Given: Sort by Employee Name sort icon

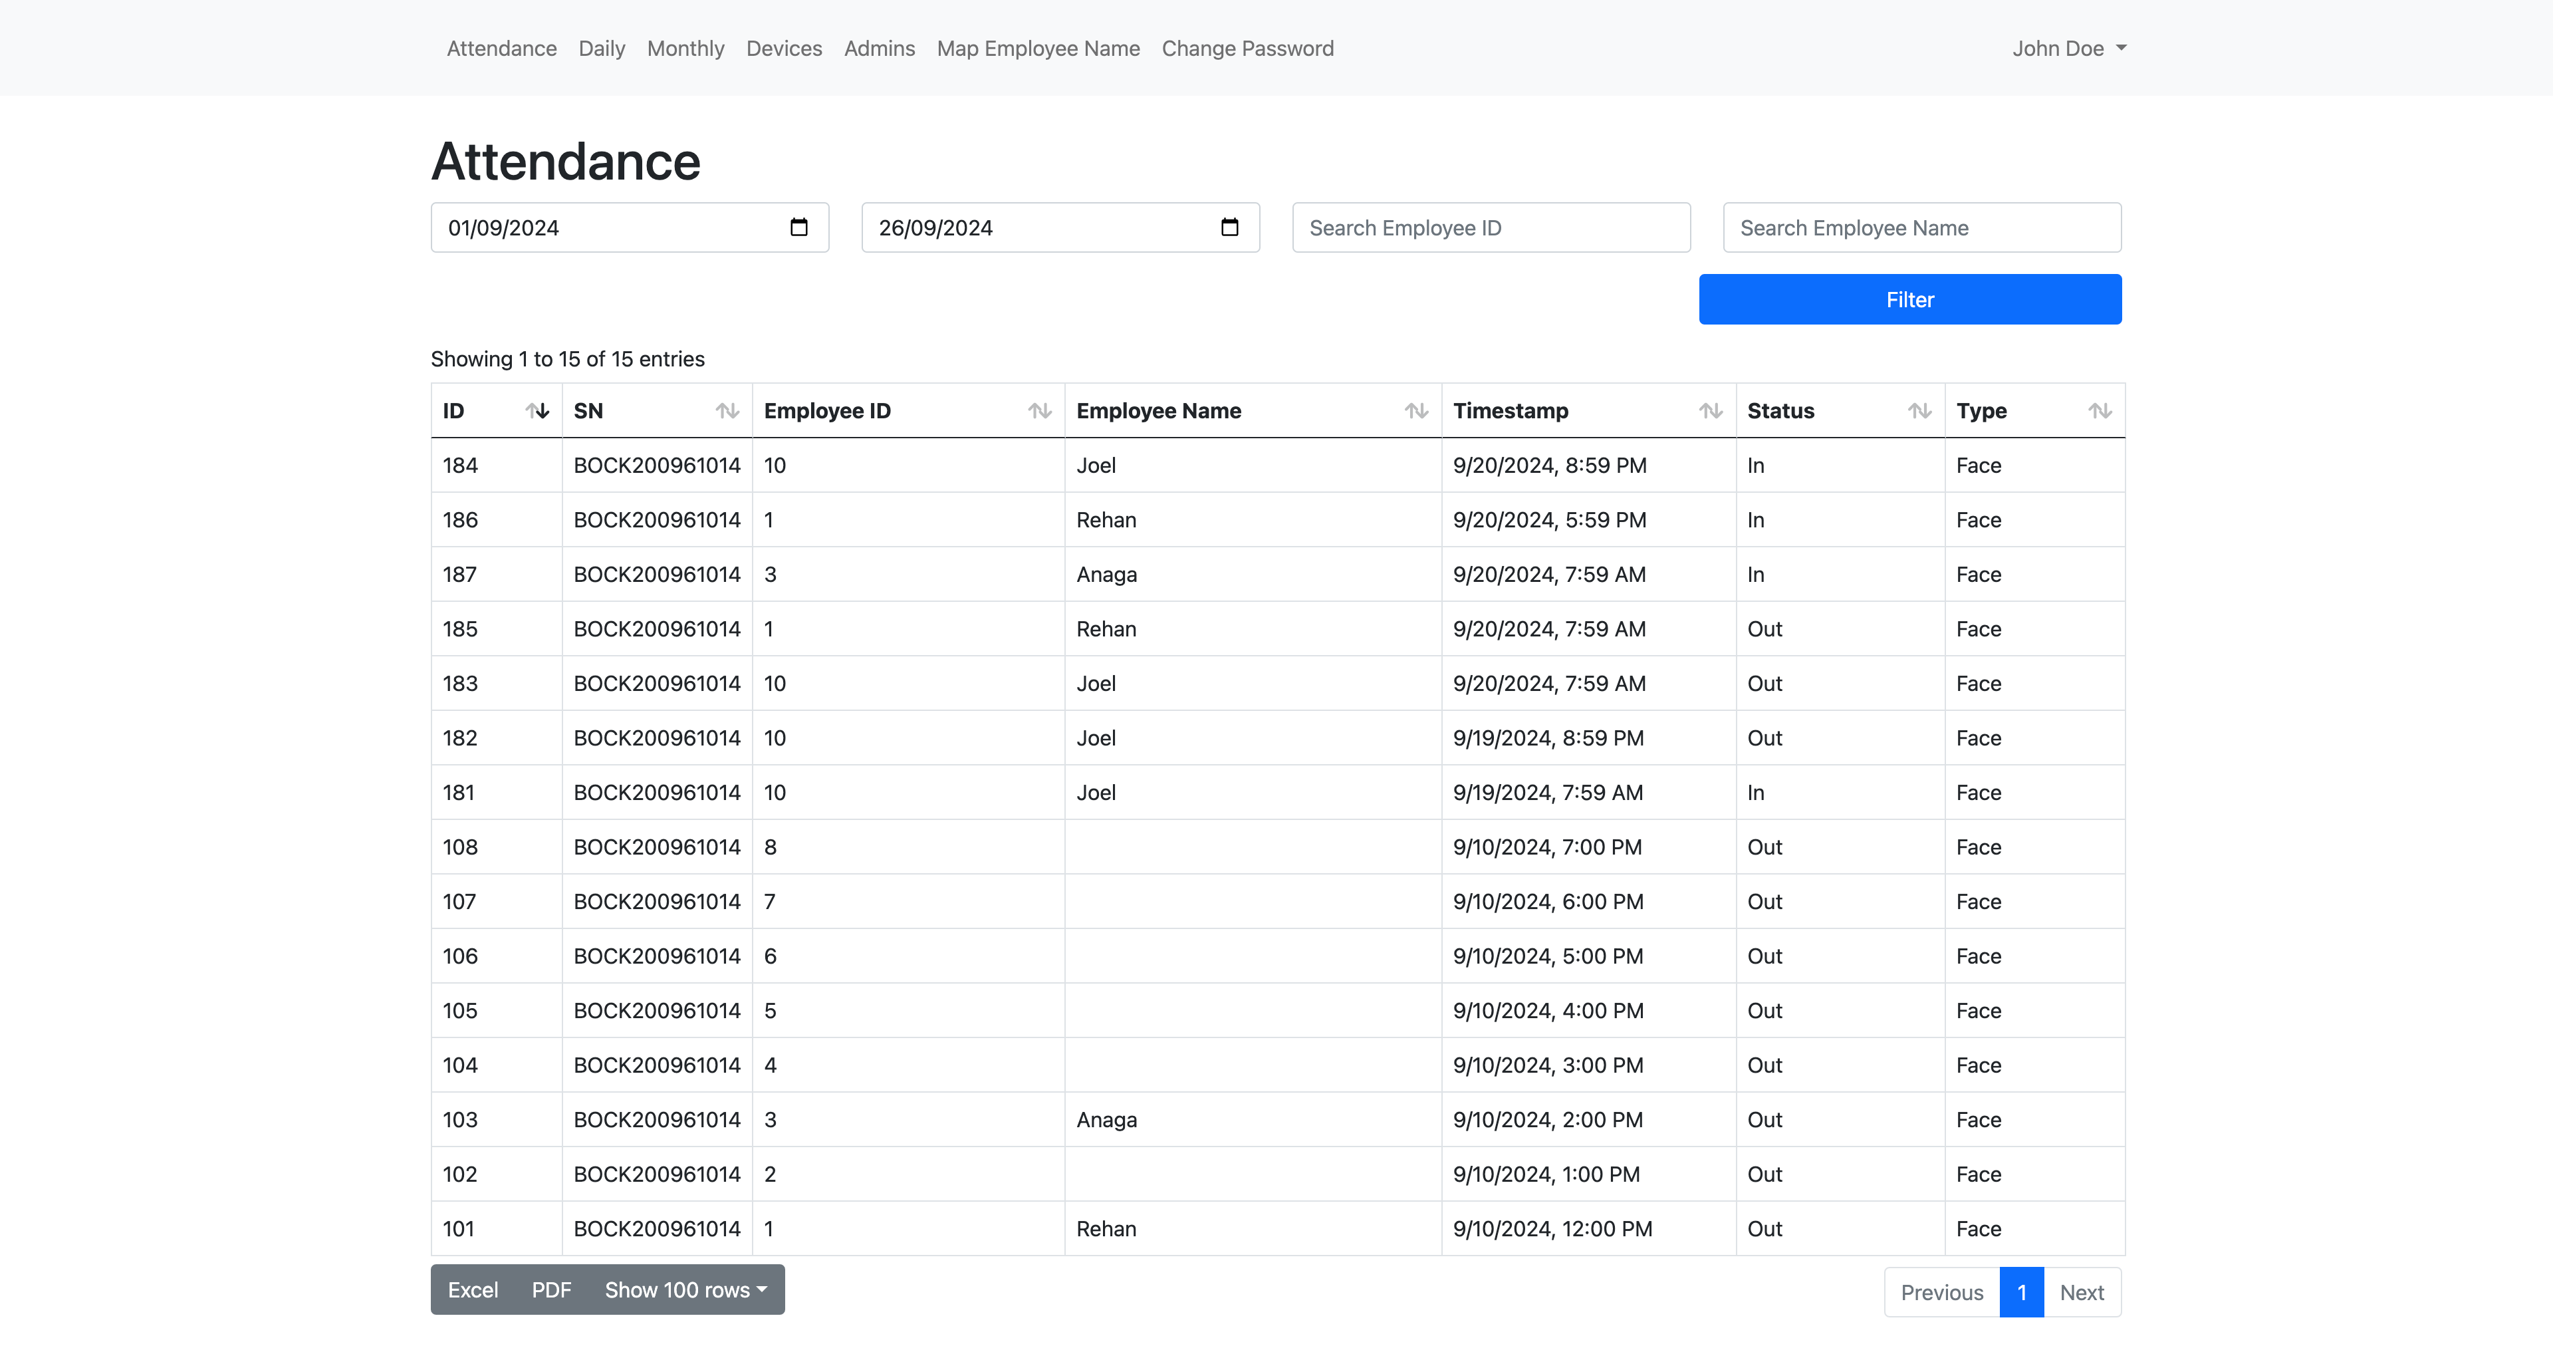Looking at the screenshot, I should click(x=1416, y=410).
